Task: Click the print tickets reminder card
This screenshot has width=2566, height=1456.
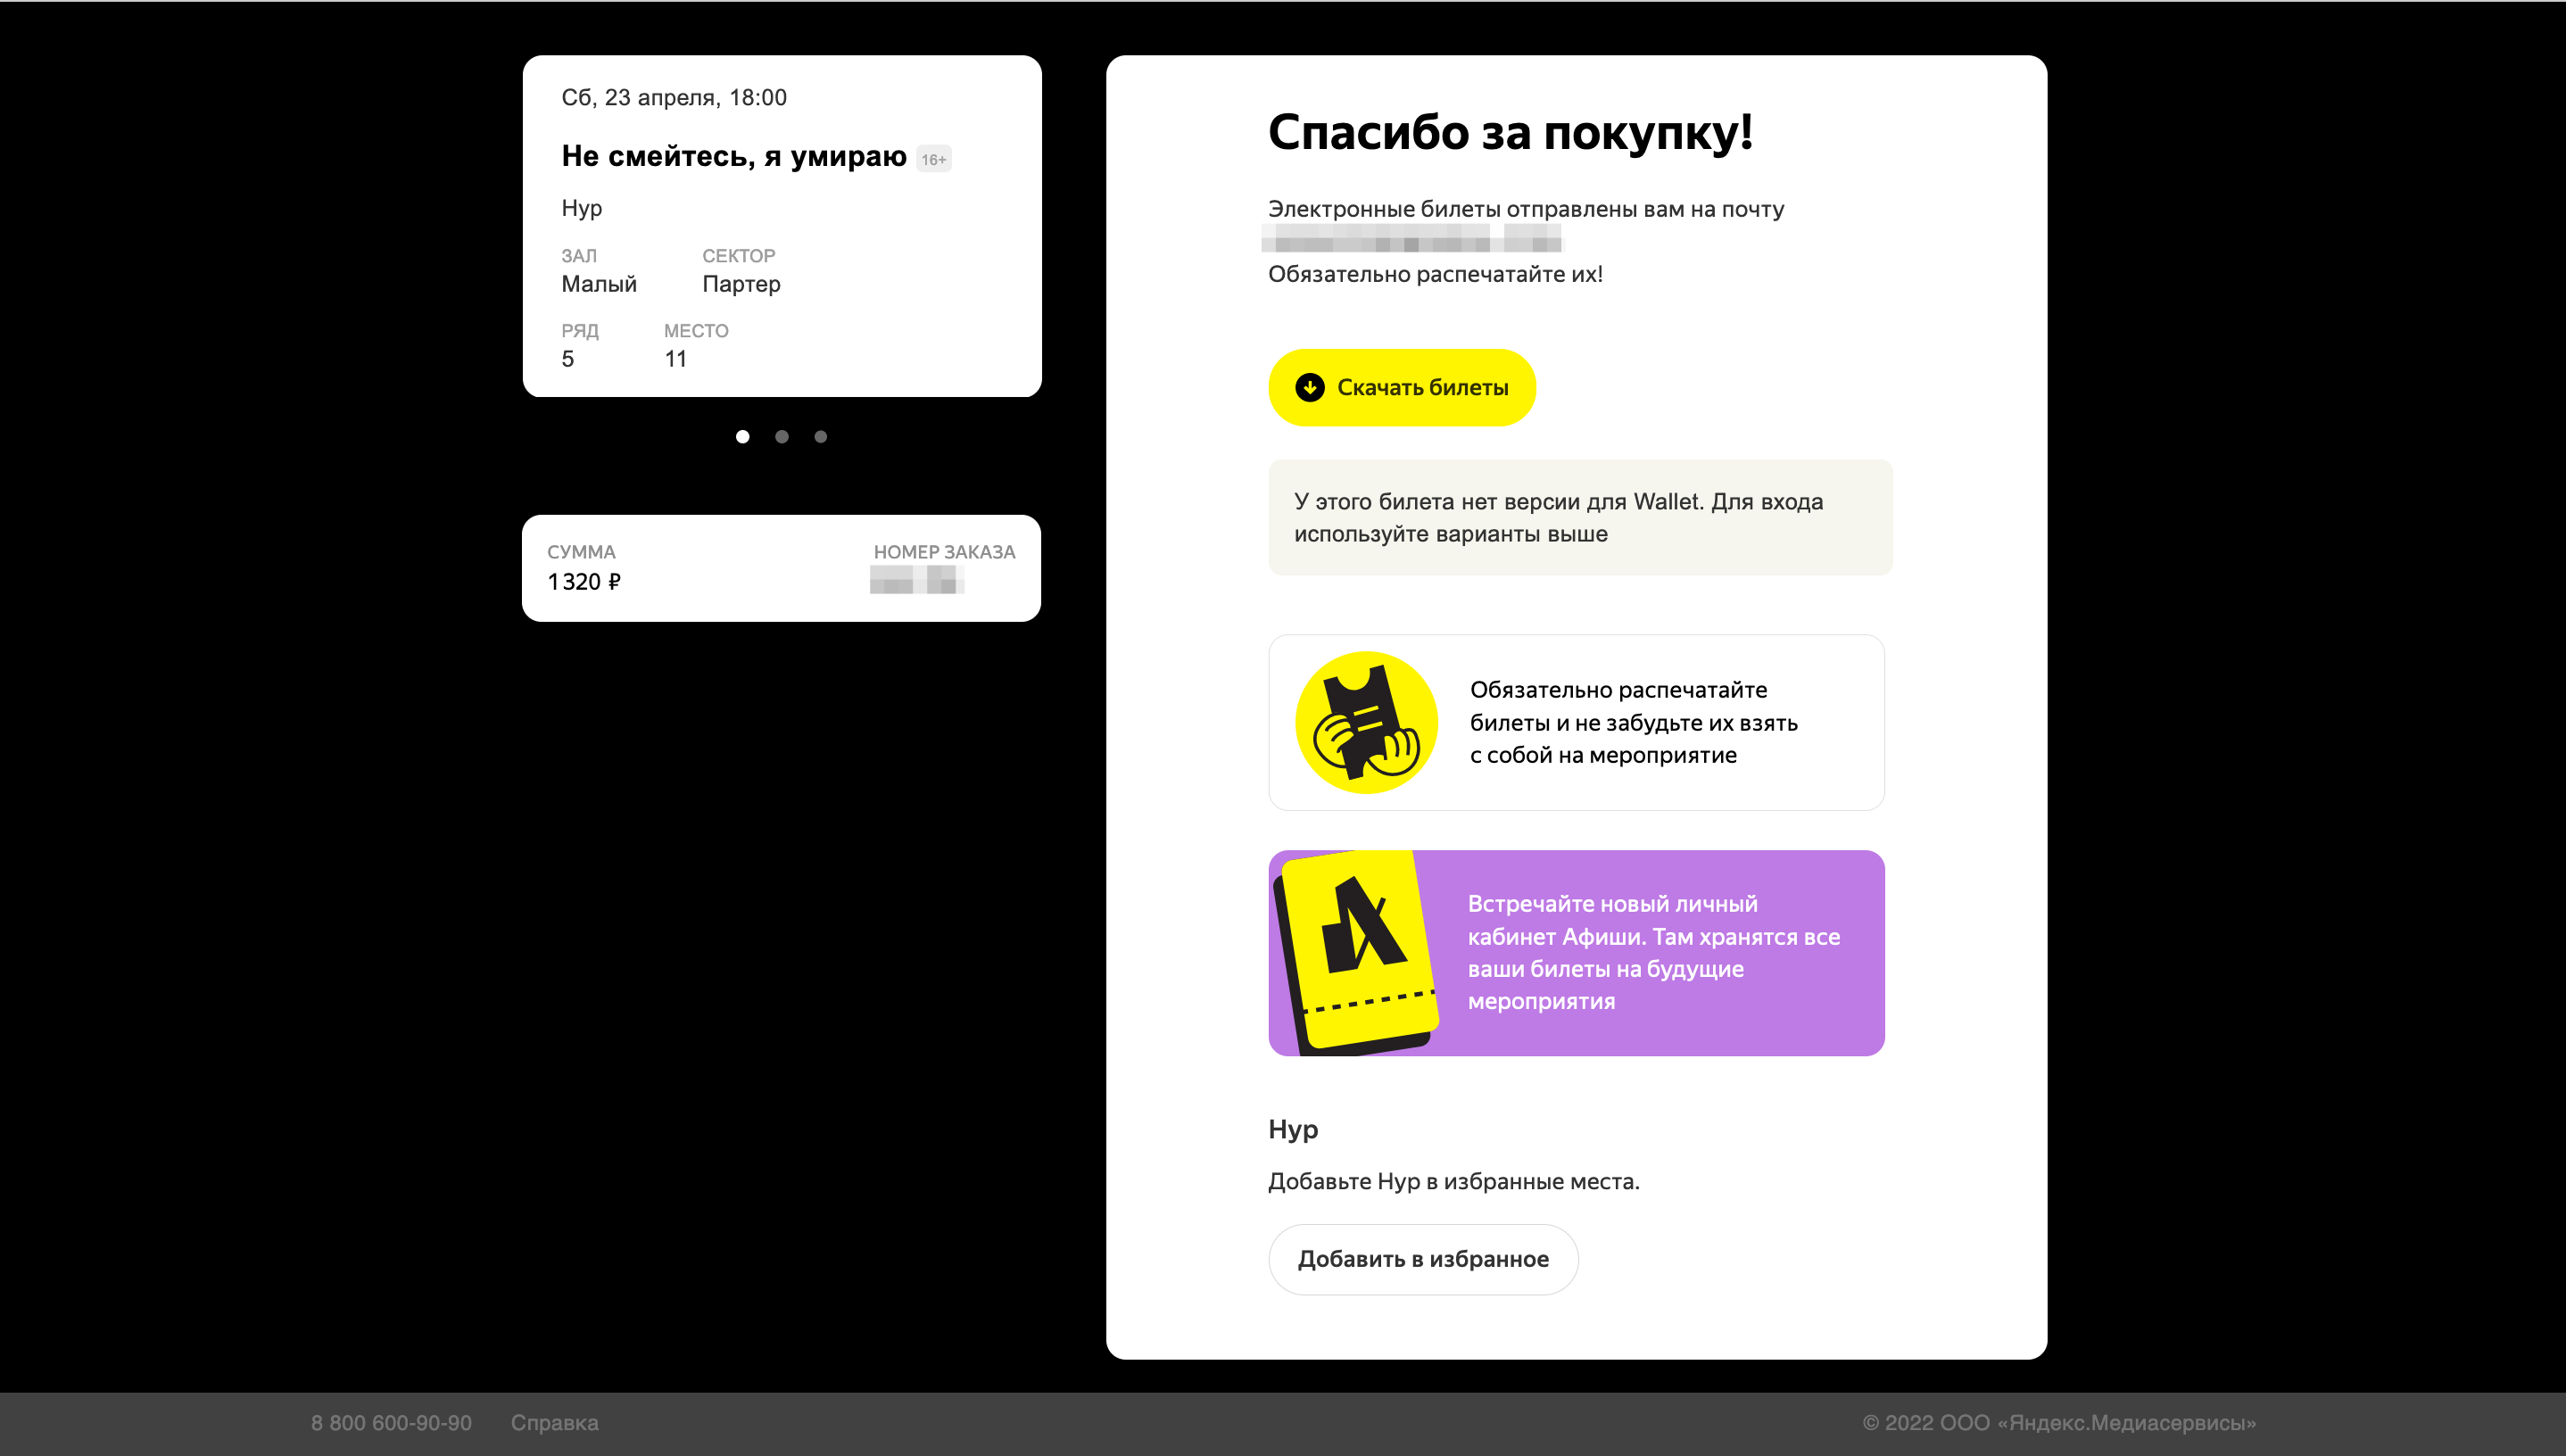Action: pyautogui.click(x=1633, y=722)
